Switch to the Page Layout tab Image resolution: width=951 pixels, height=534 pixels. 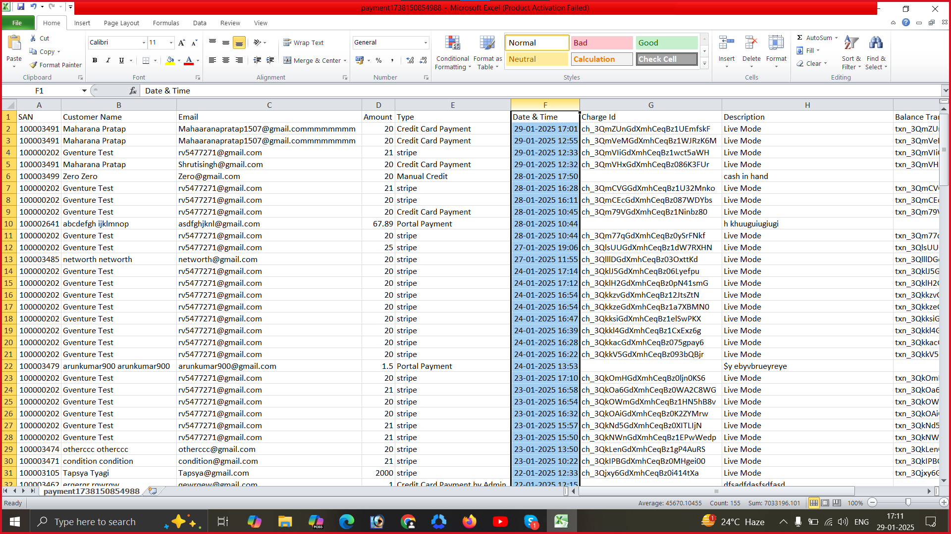(x=121, y=23)
